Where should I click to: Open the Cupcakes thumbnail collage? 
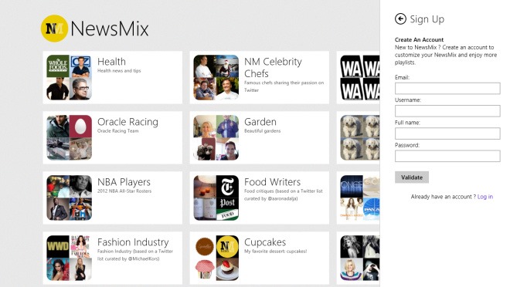pyautogui.click(x=216, y=258)
